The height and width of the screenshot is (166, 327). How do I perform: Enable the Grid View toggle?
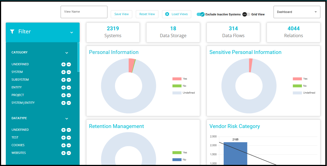coord(246,14)
